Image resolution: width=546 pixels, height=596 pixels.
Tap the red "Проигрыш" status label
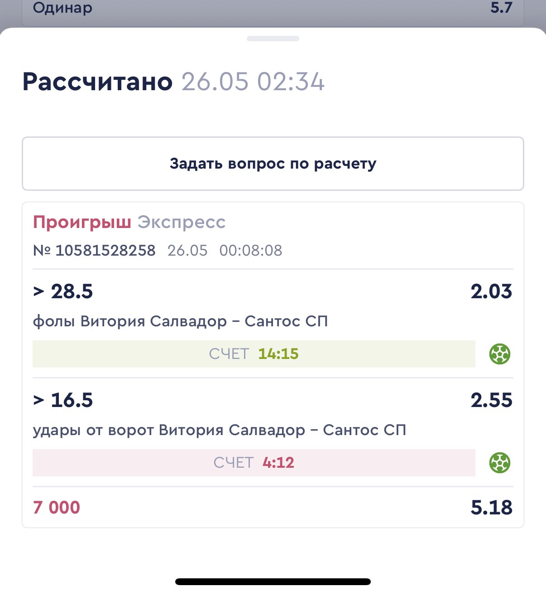pyautogui.click(x=82, y=222)
